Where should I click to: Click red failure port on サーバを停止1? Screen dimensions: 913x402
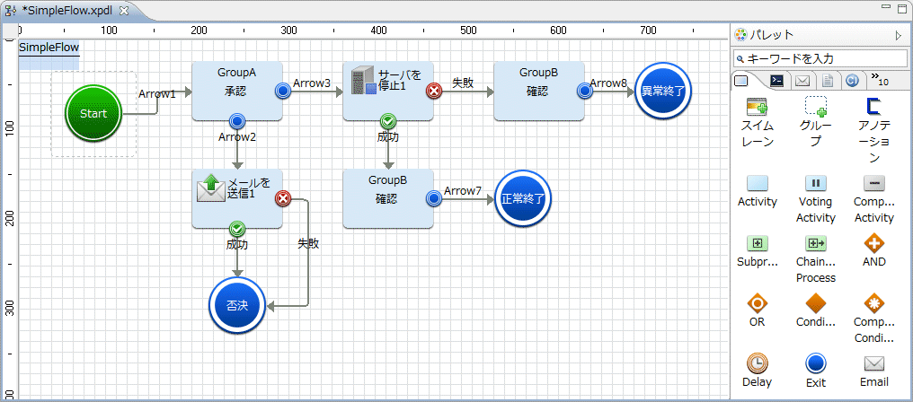pyautogui.click(x=434, y=91)
